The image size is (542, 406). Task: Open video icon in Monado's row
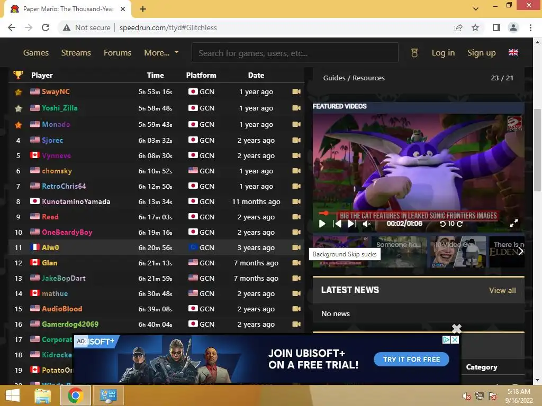(296, 124)
